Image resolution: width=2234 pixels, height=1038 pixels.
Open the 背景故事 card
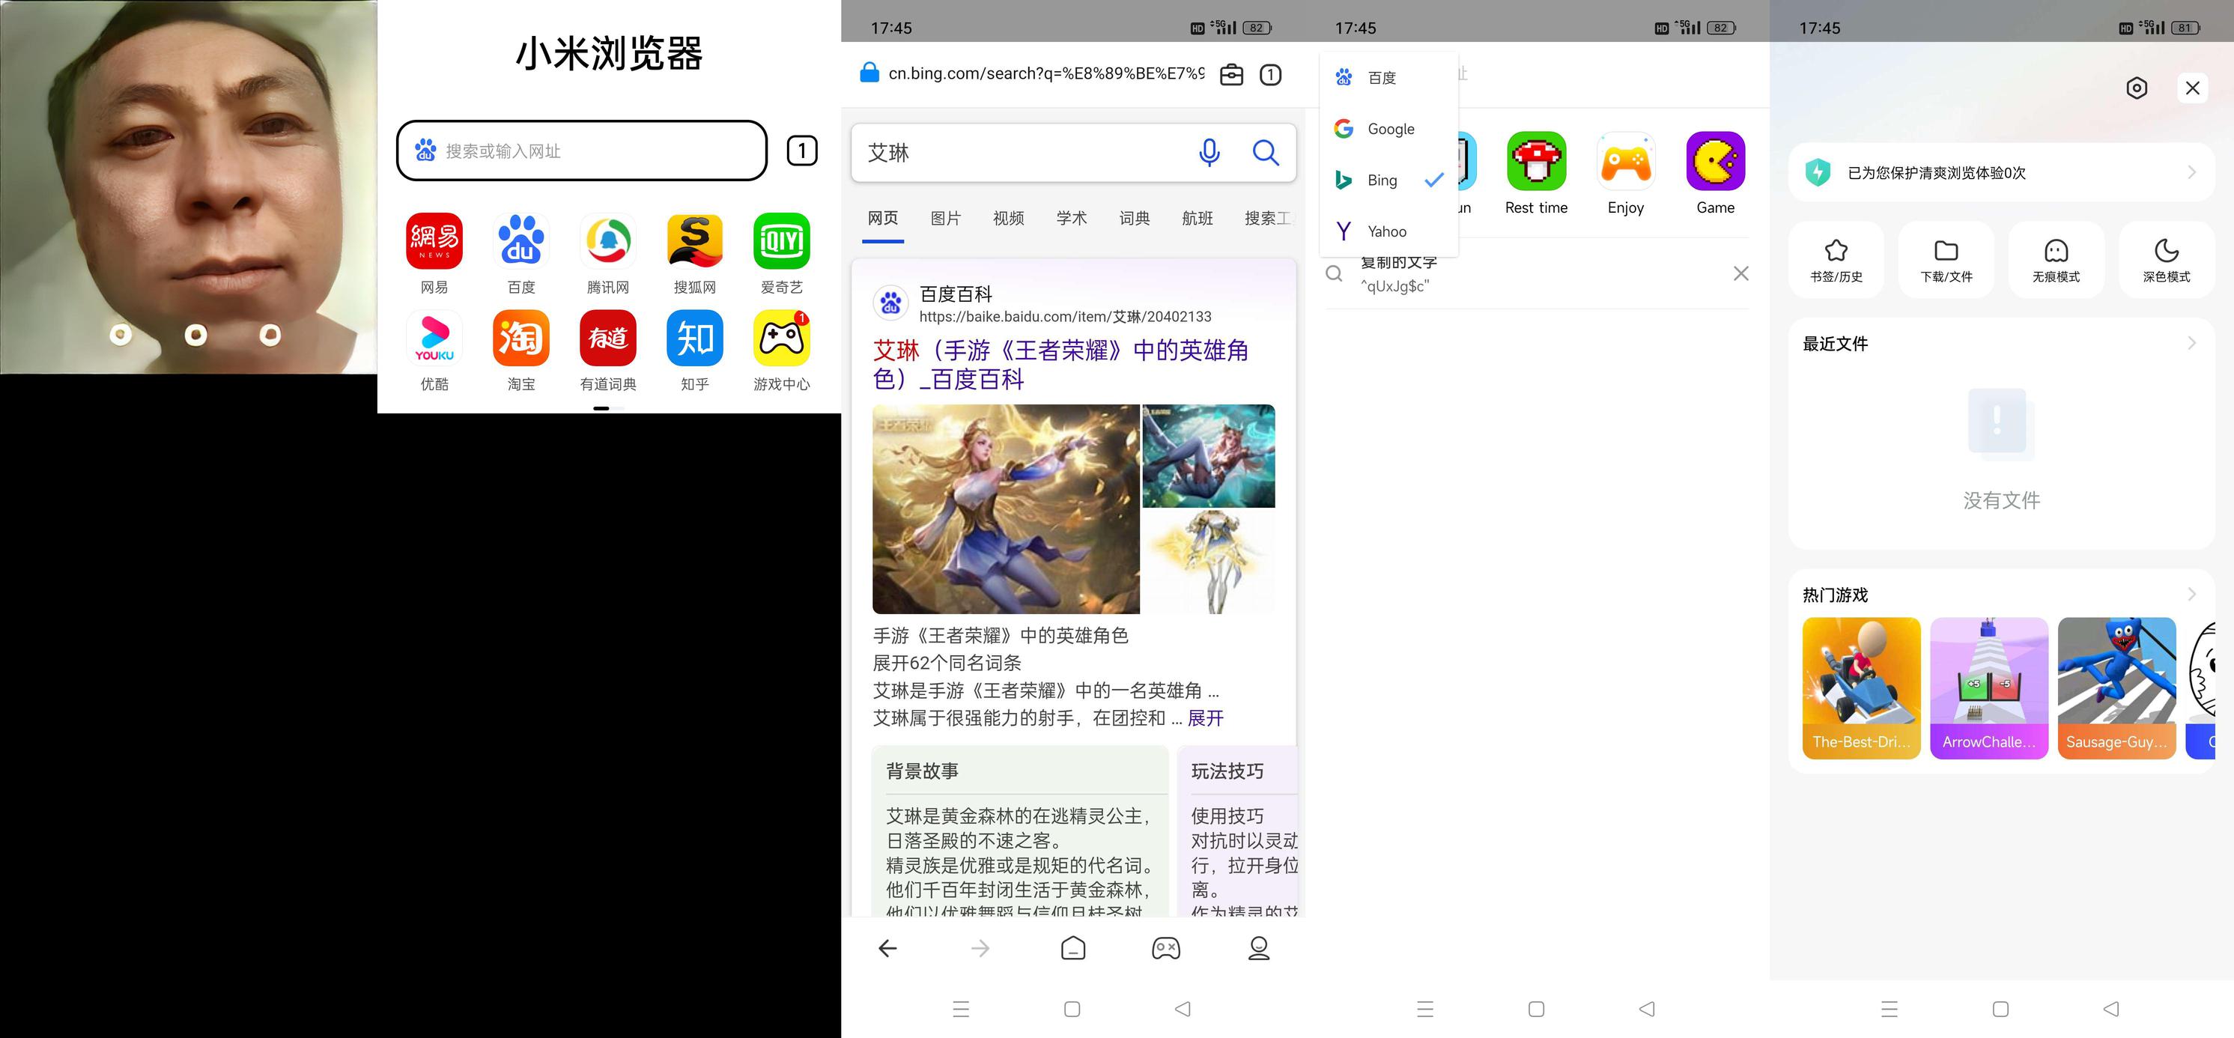click(1020, 831)
